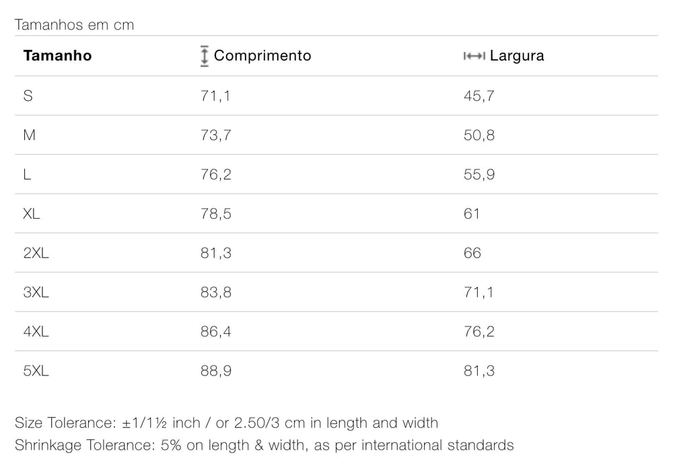Screen dimensions: 673x467
Task: Select the M size row label
Action: [29, 135]
